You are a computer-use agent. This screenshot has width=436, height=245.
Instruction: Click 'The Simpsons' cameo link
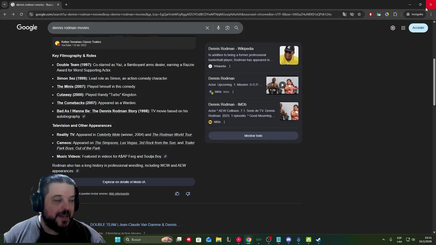pos(106,143)
